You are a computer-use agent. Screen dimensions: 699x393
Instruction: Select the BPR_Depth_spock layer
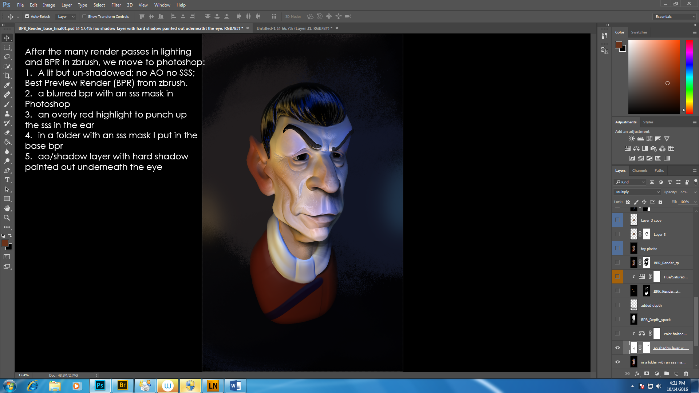point(656,319)
